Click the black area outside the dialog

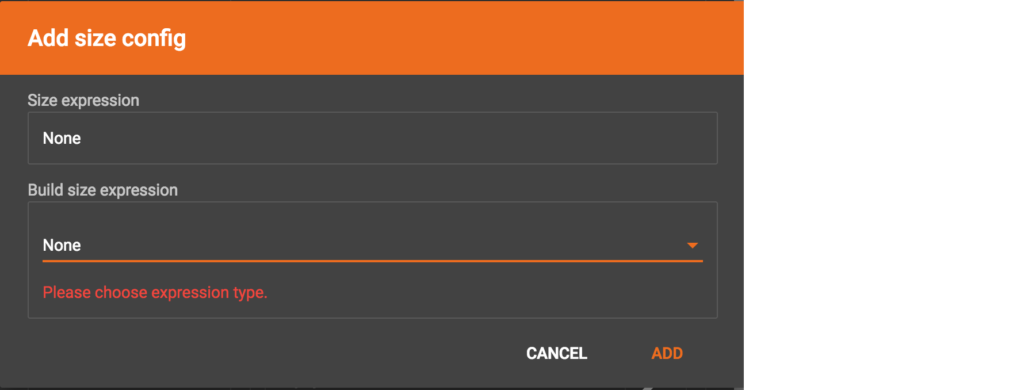pyautogui.click(x=874, y=196)
